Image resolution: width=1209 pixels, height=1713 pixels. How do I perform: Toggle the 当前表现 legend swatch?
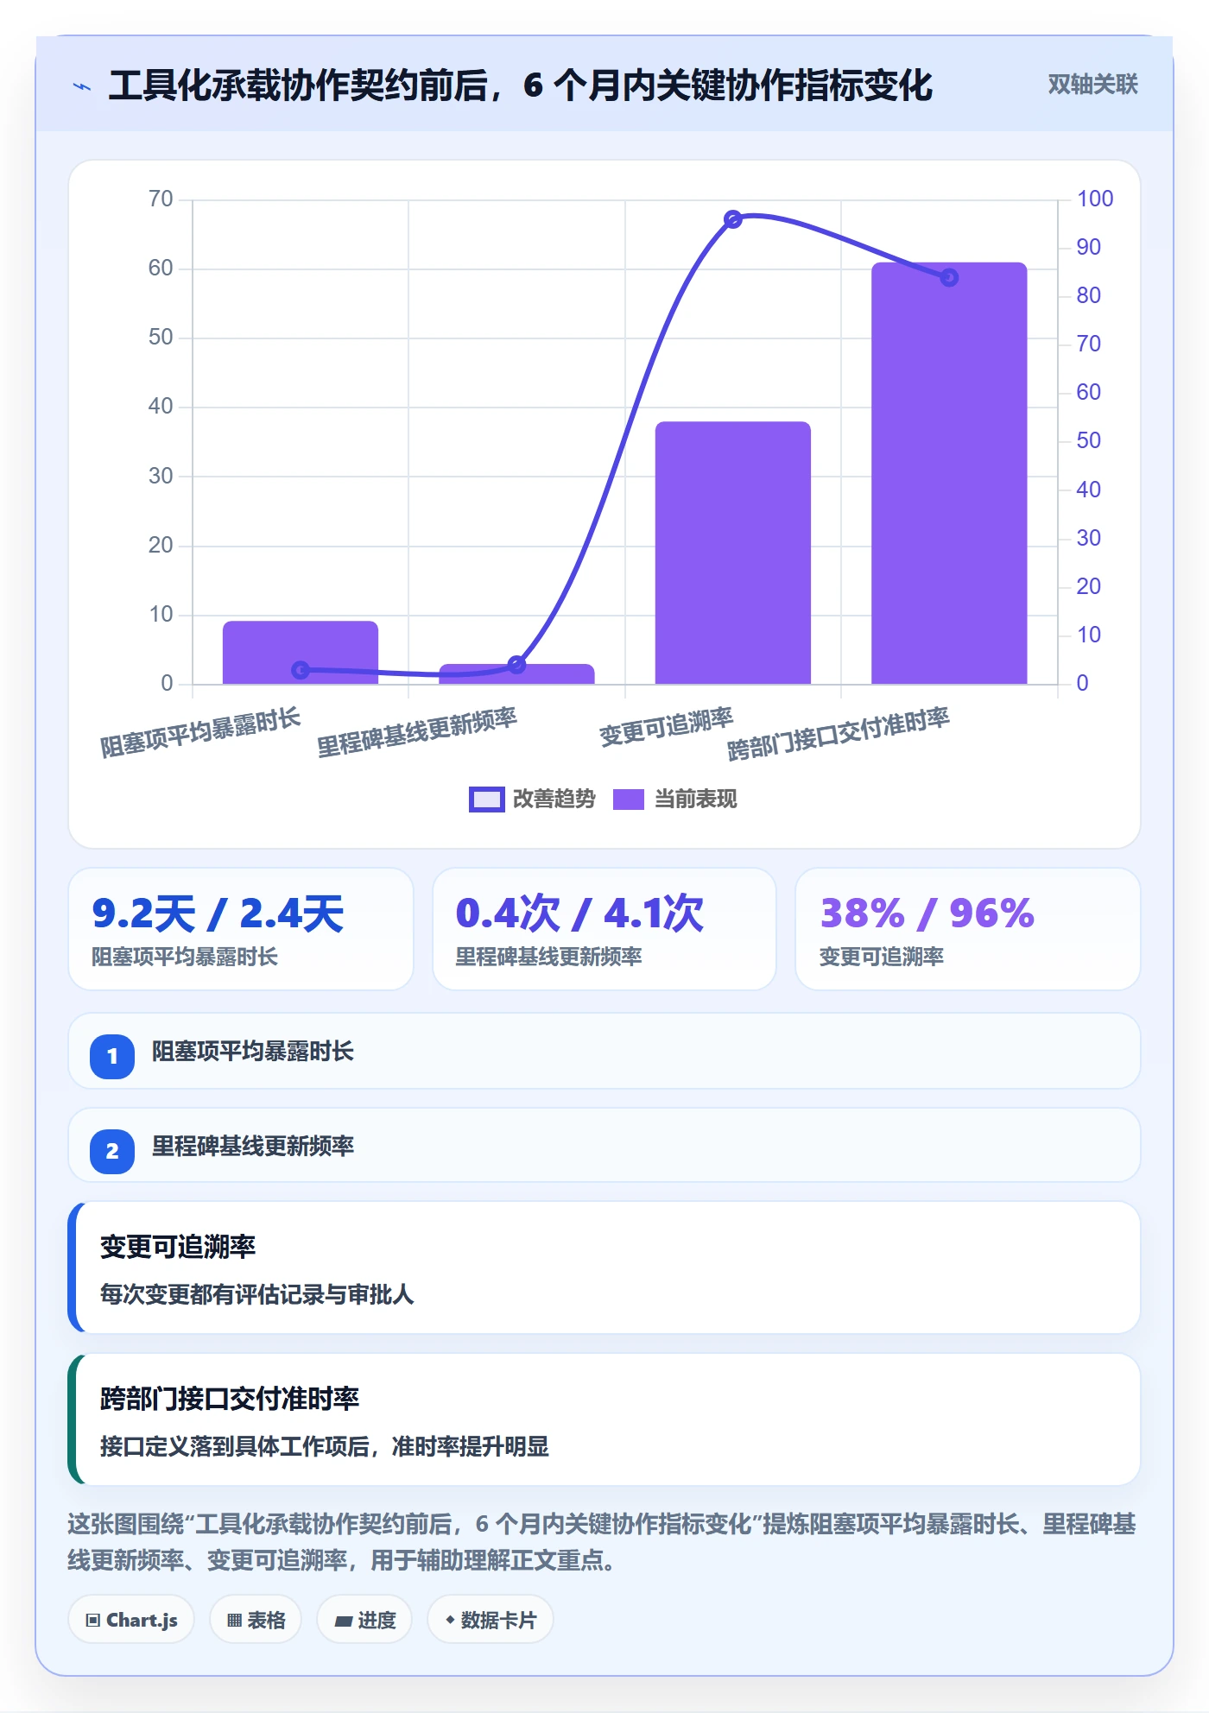(x=629, y=800)
